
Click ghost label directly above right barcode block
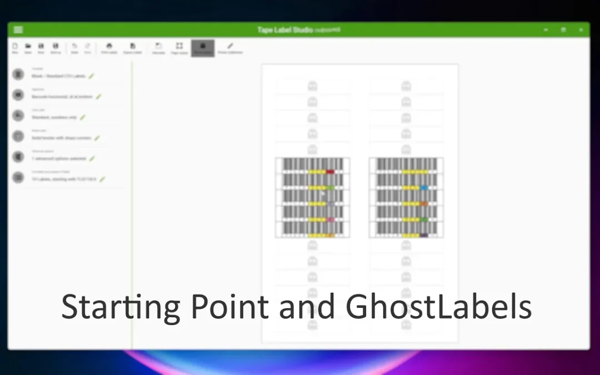coord(406,149)
